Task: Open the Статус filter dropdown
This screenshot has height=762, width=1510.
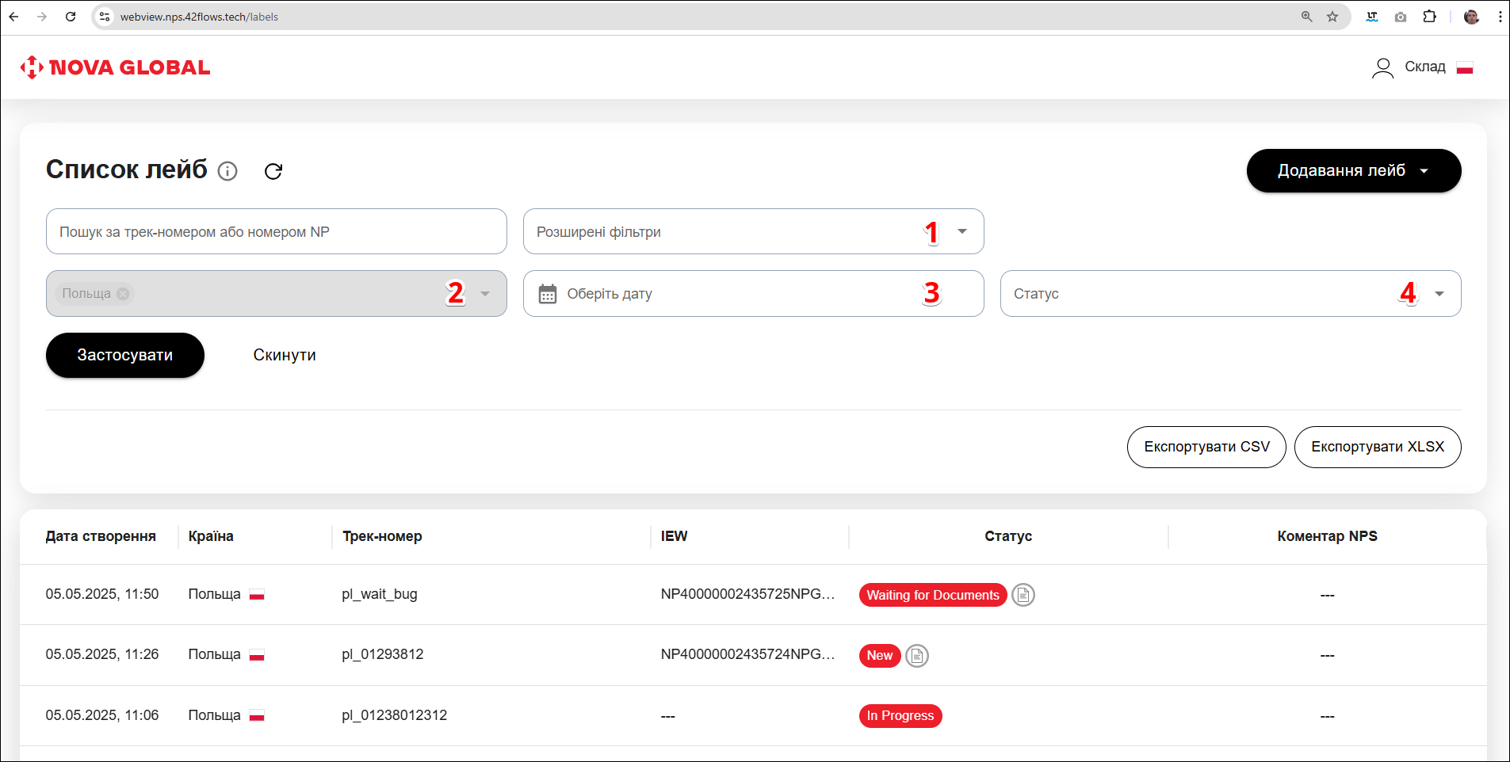Action: (x=1439, y=294)
